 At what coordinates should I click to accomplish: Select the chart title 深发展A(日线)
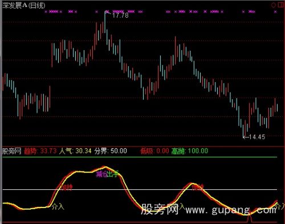click(x=24, y=5)
